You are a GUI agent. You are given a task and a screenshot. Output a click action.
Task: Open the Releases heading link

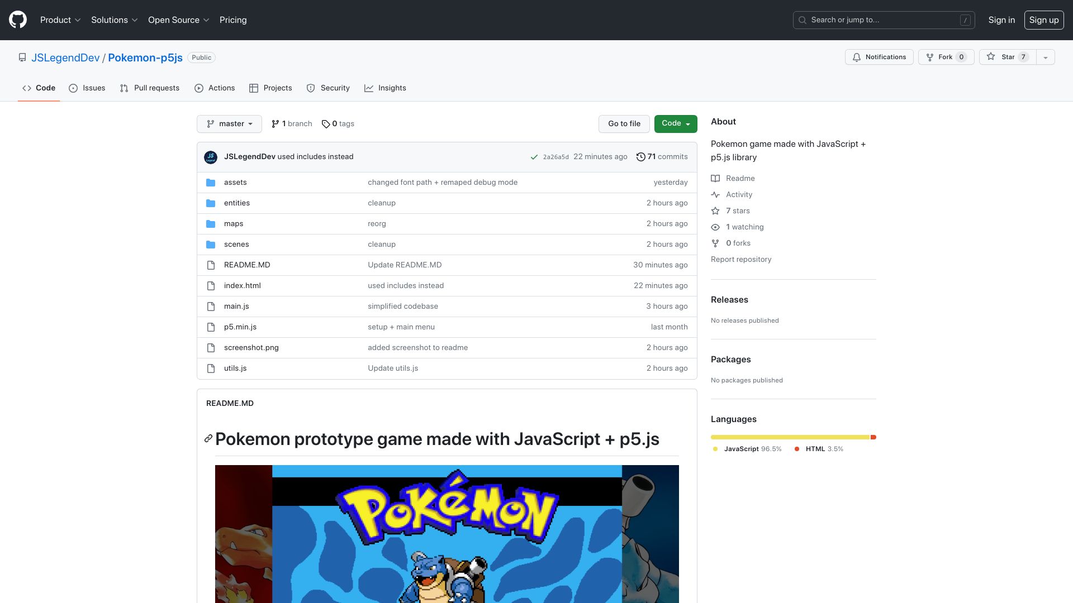click(729, 300)
